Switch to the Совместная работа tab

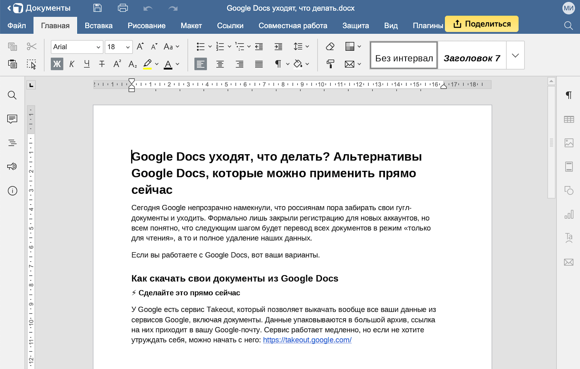tap(293, 25)
